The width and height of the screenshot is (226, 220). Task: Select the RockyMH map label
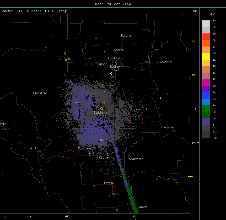pos(64,59)
